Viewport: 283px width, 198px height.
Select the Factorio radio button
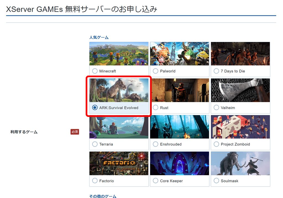point(95,181)
